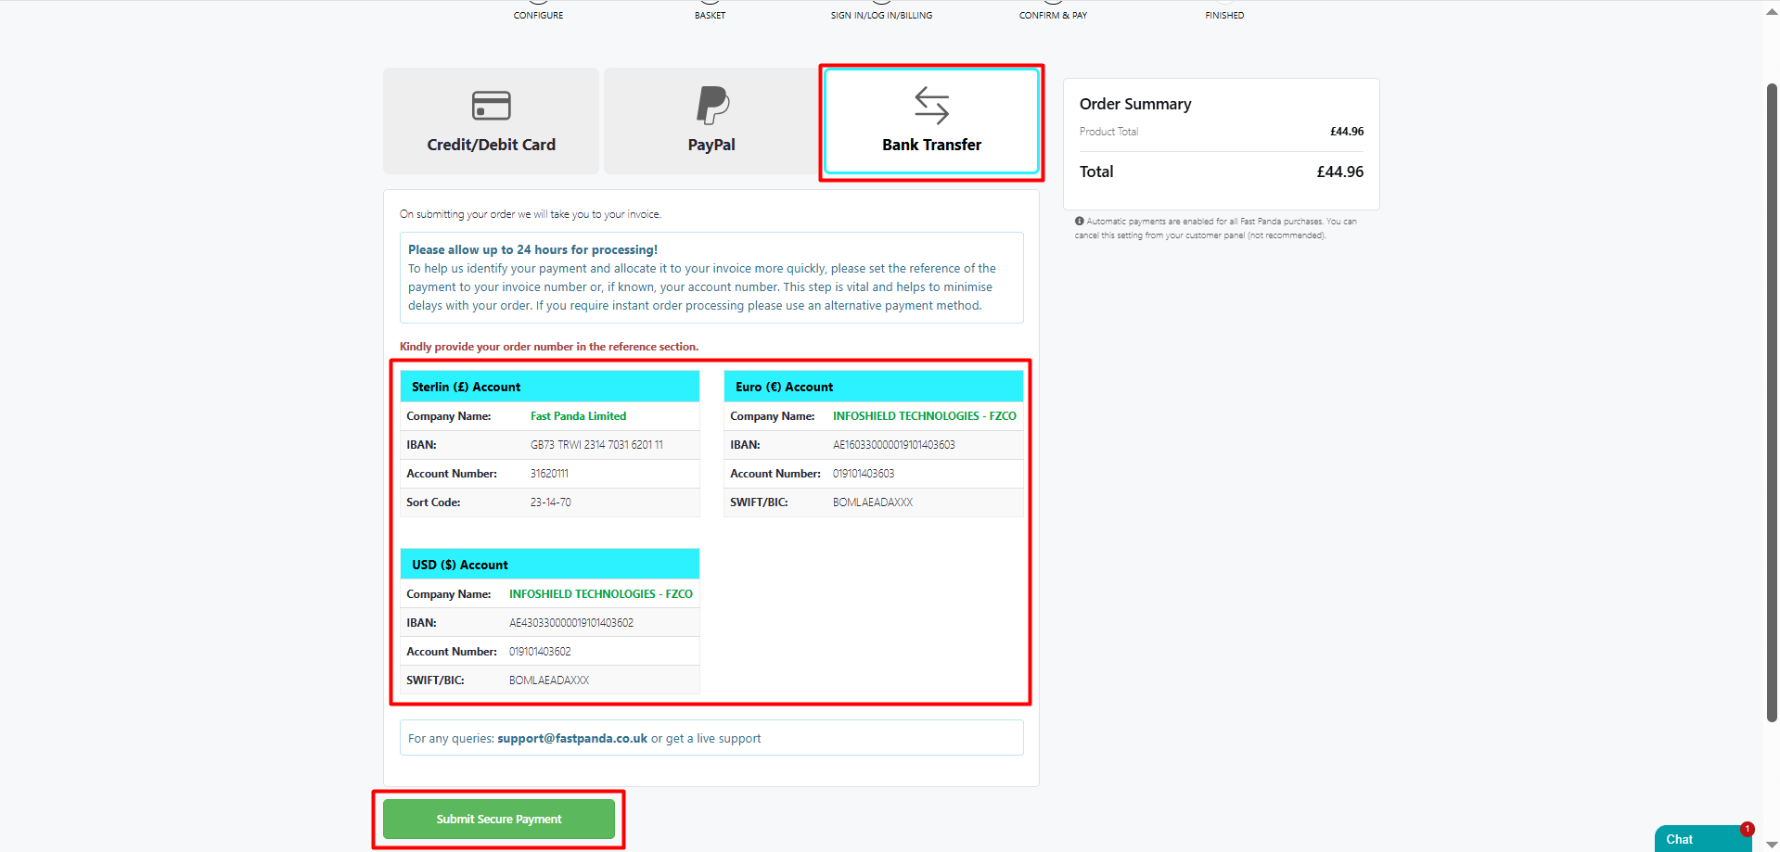Click 'Please allow up to 24 hours' notice
Image resolution: width=1780 pixels, height=852 pixels.
click(532, 249)
